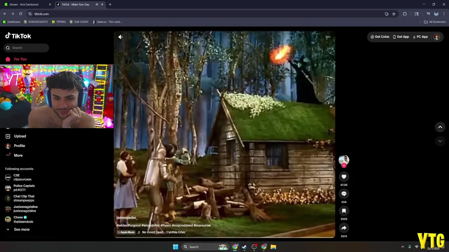Like the video with the heart icon
Image resolution: width=449 pixels, height=252 pixels.
[x=344, y=177]
